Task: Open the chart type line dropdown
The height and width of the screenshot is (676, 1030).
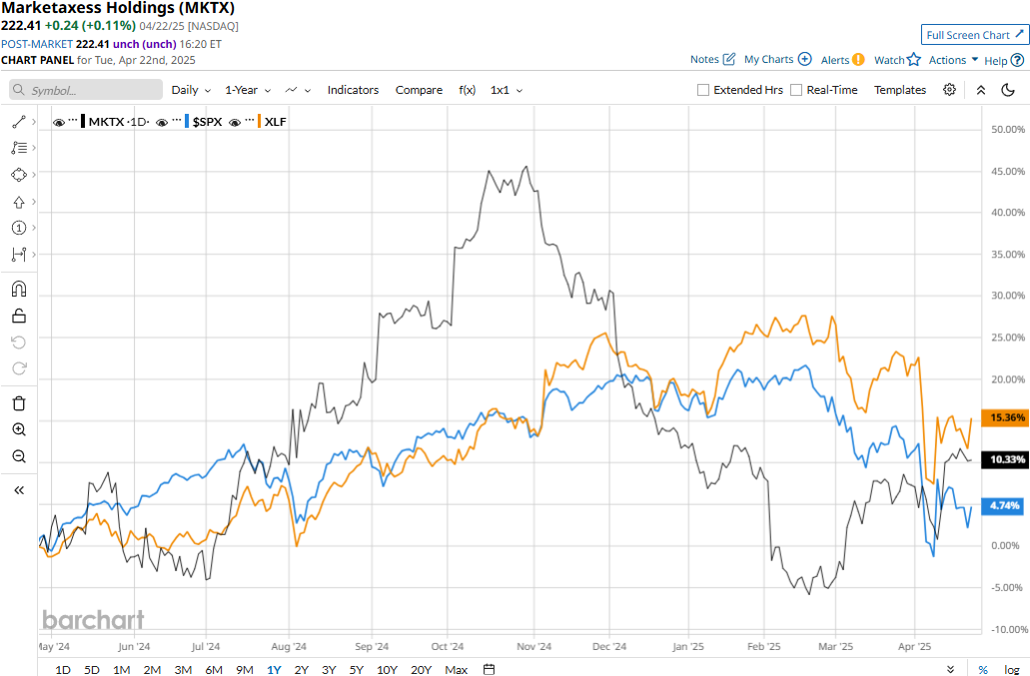Action: point(298,90)
